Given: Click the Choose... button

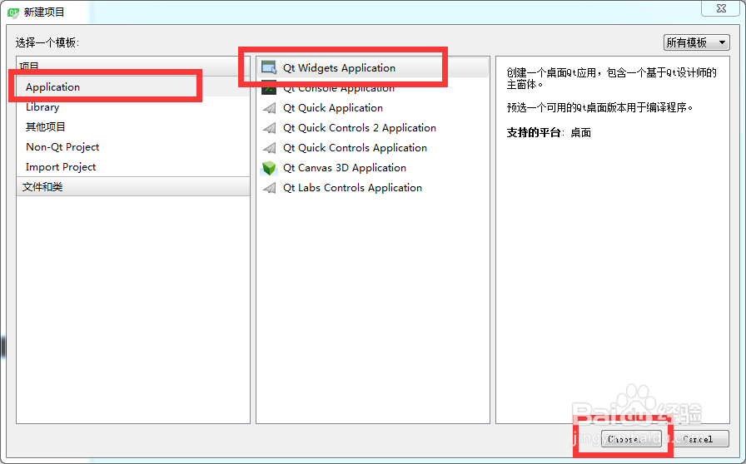Looking at the screenshot, I should (631, 439).
